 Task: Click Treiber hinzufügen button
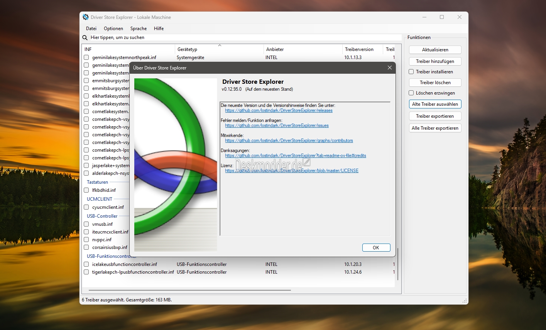pyautogui.click(x=435, y=61)
